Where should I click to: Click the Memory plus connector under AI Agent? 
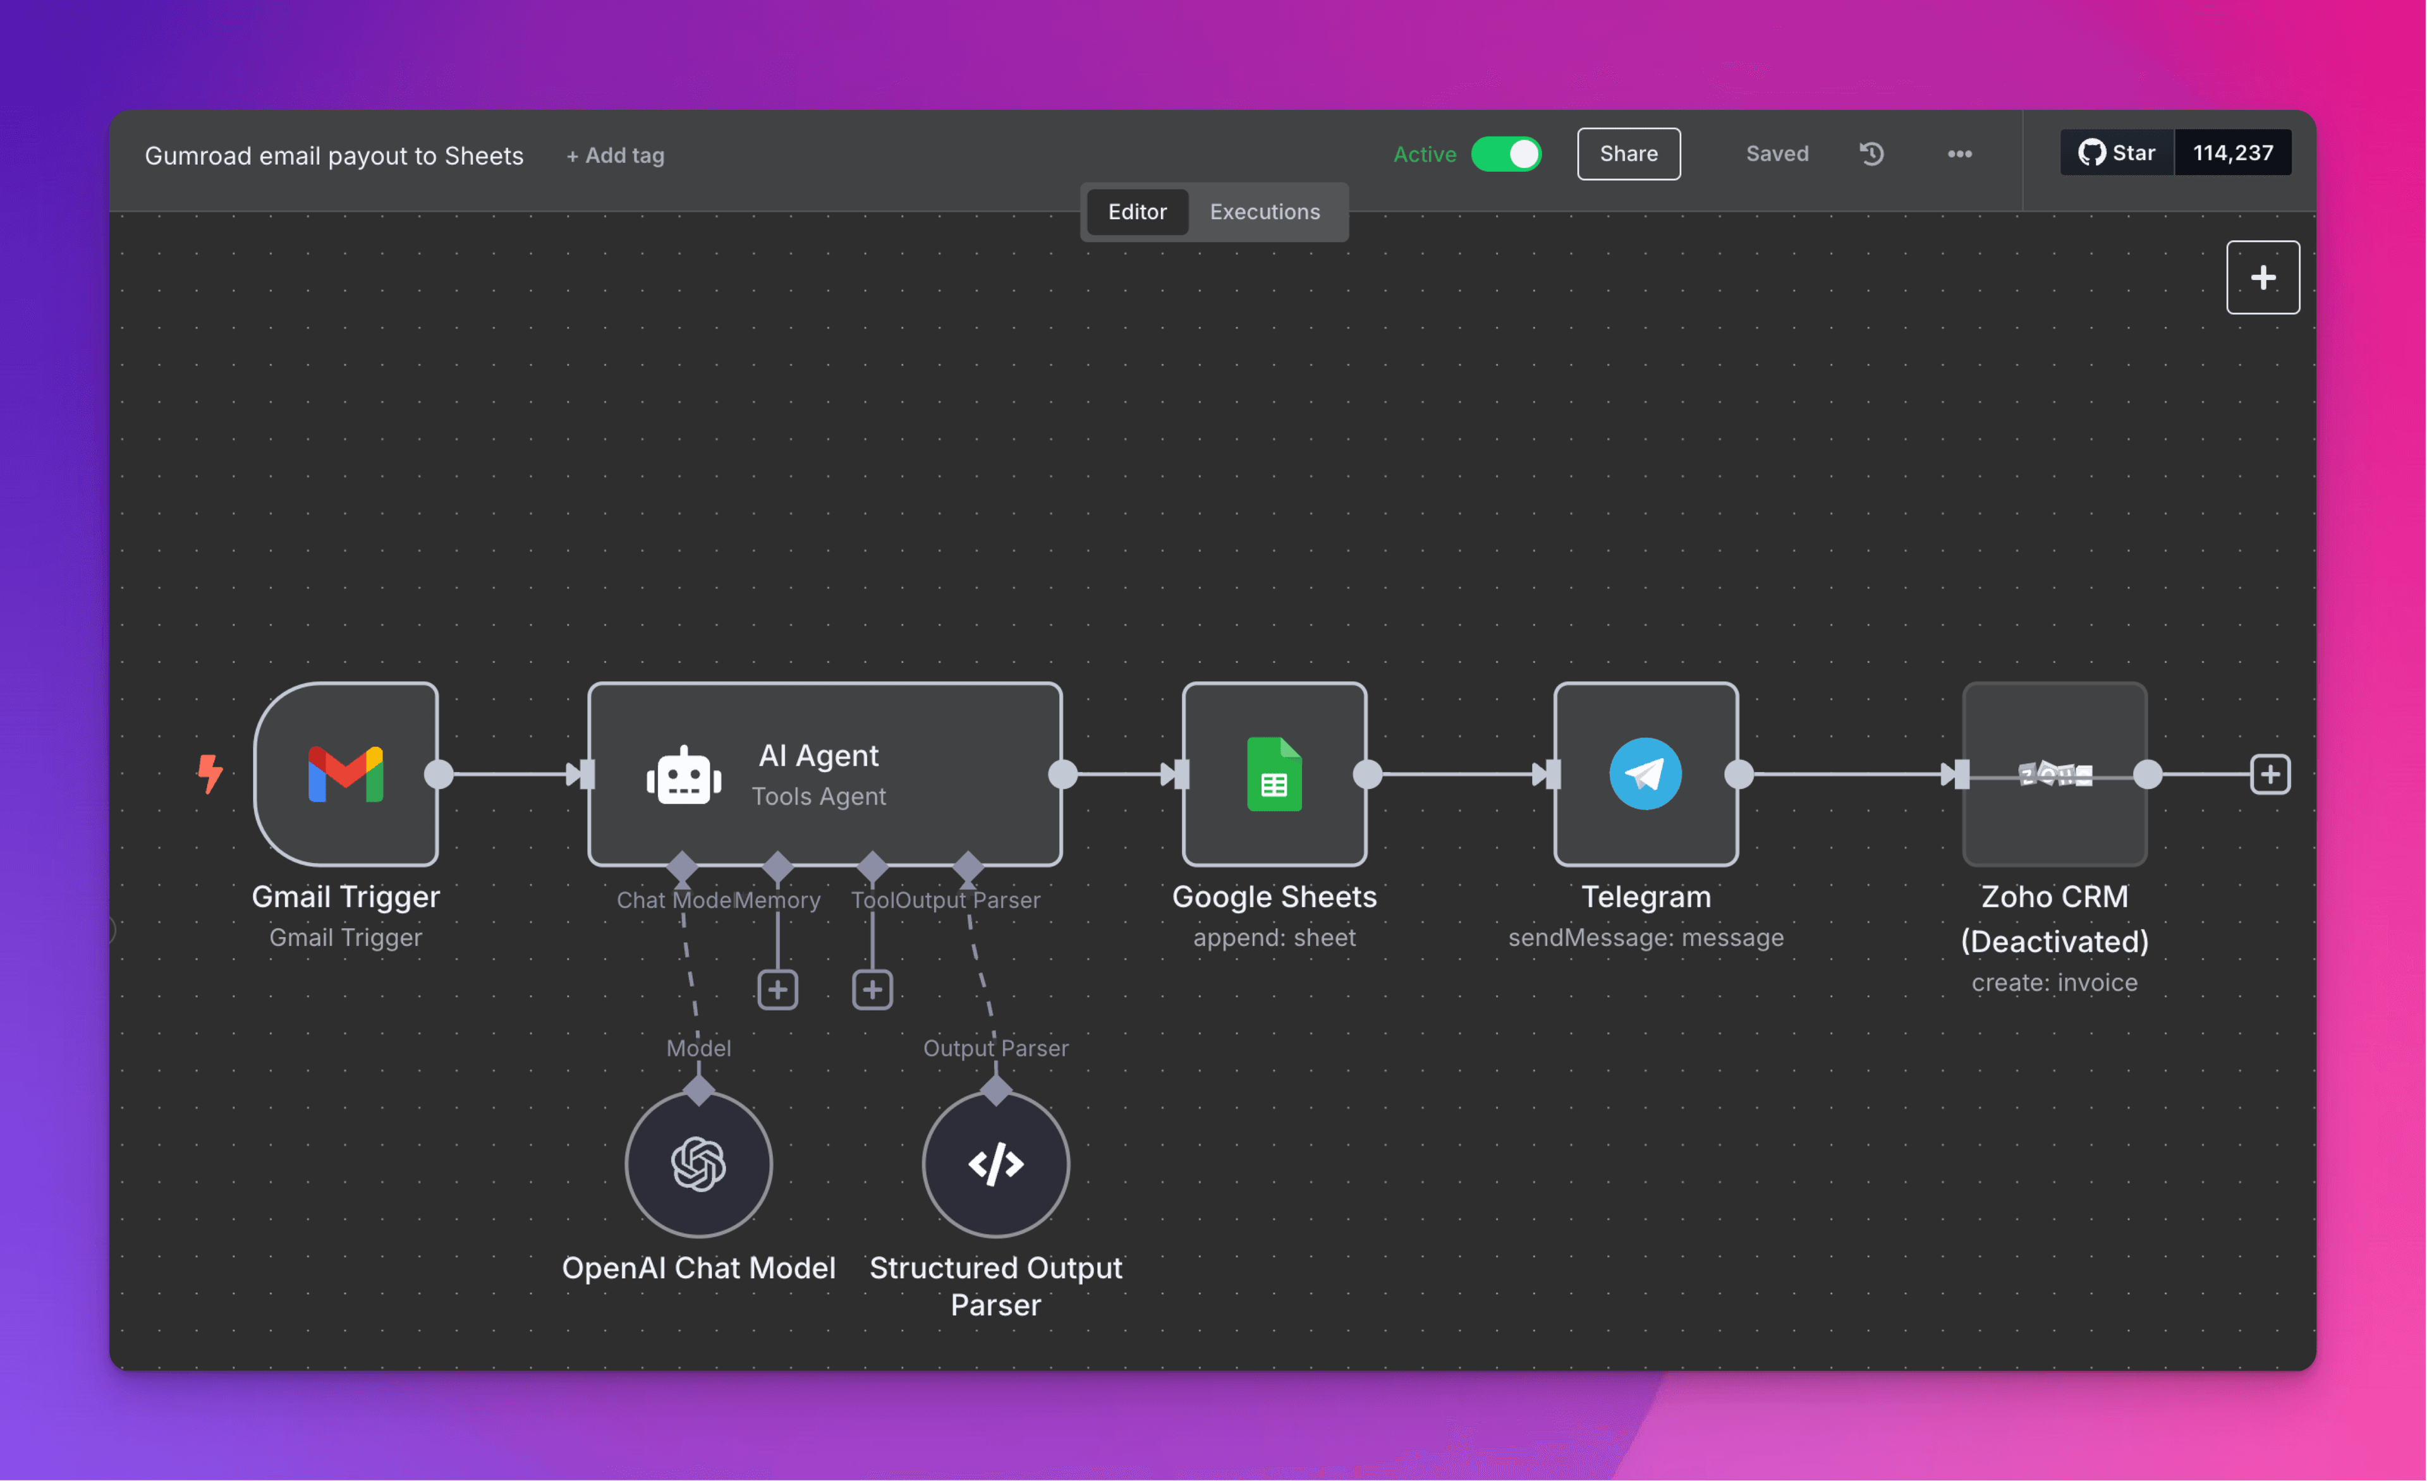click(x=777, y=989)
